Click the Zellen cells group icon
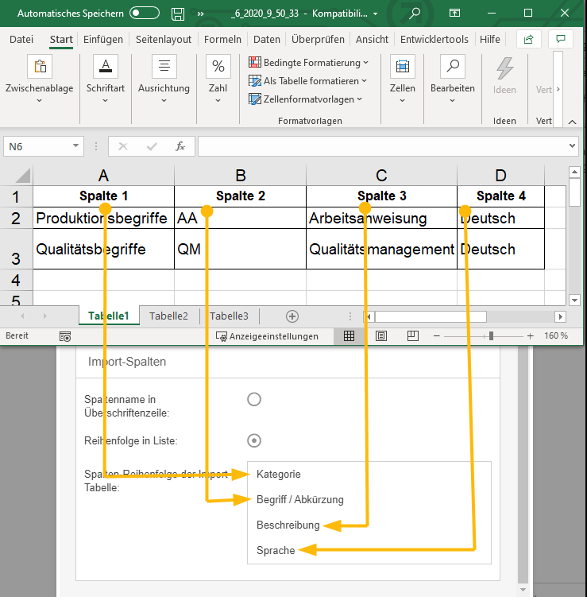Screen dimensions: 587x597 point(403,67)
